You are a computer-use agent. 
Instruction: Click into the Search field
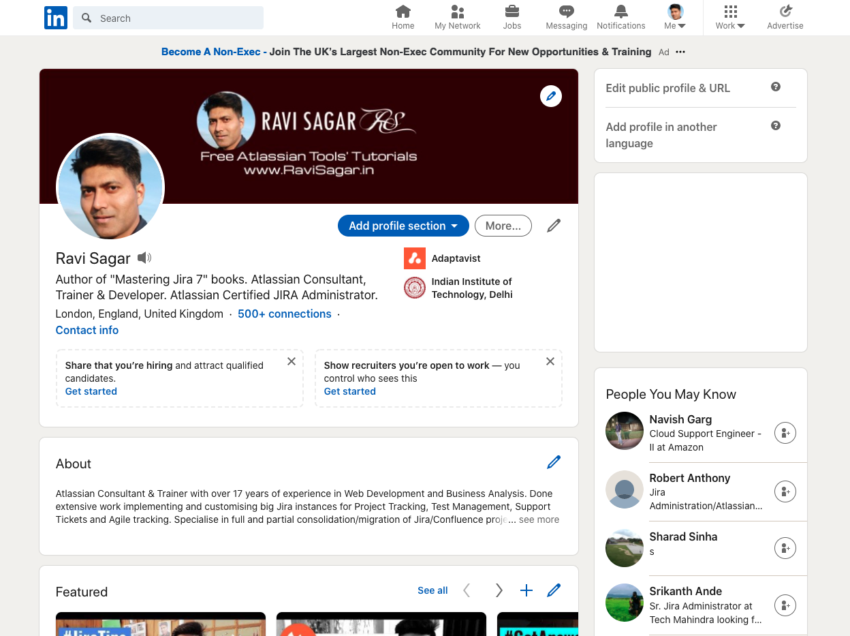click(x=168, y=18)
